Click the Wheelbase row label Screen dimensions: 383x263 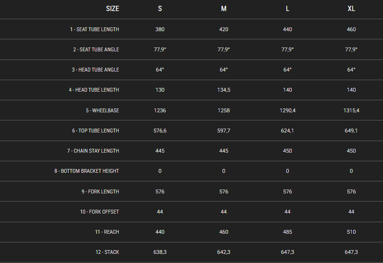point(102,110)
